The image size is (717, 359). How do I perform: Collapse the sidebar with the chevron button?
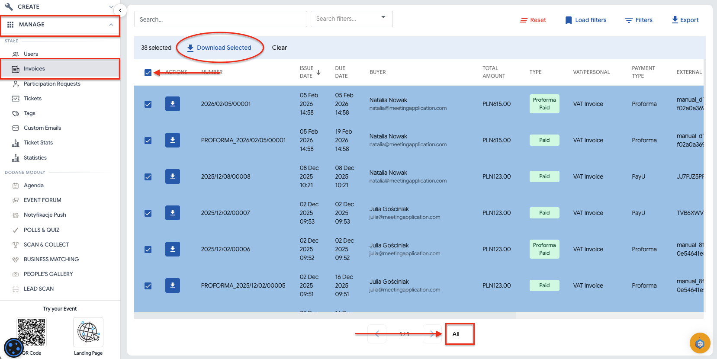(x=120, y=10)
